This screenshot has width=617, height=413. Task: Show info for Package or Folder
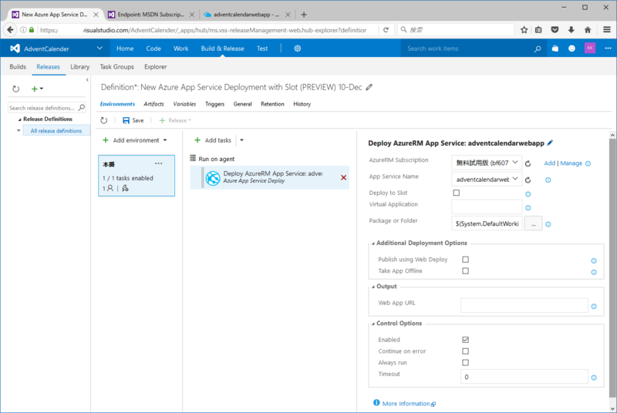[548, 224]
